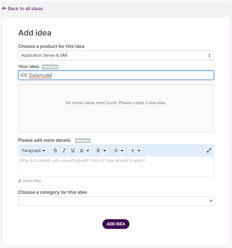Click into the details text area
The image size is (232, 248).
tap(116, 166)
